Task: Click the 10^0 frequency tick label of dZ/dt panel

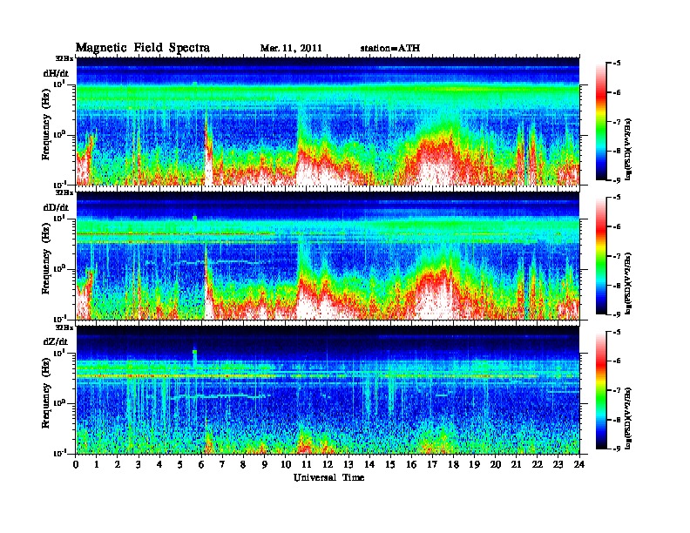Action: pyautogui.click(x=59, y=403)
